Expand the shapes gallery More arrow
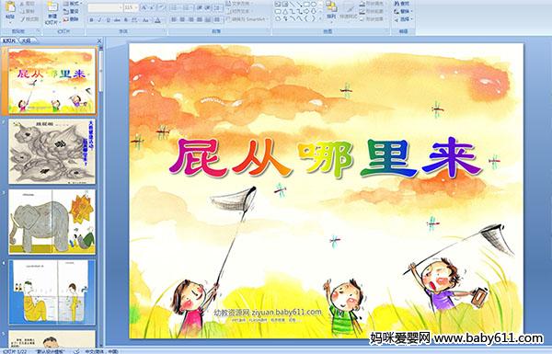This screenshot has height=354, width=552. tap(319, 18)
